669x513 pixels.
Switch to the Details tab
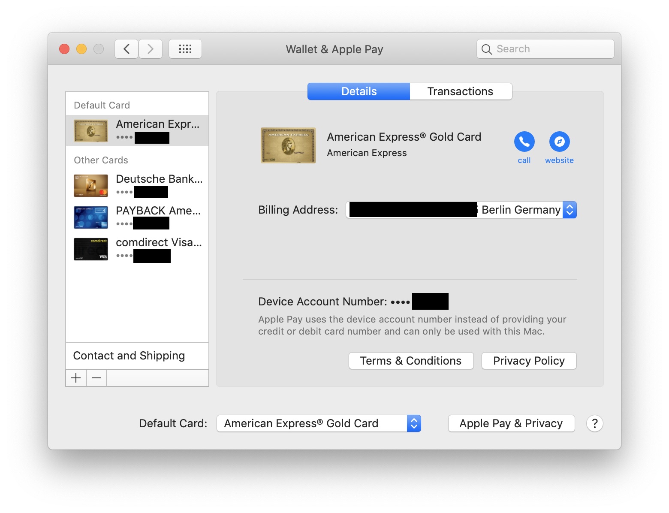pyautogui.click(x=359, y=91)
